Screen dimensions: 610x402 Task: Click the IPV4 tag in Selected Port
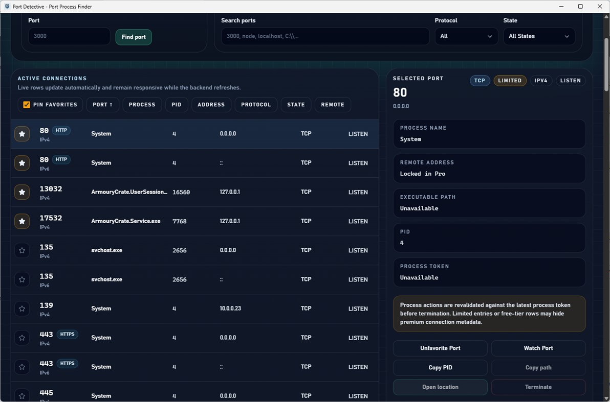(x=541, y=80)
